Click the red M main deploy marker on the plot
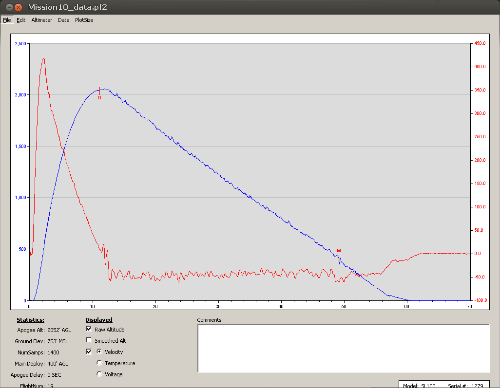The width and height of the screenshot is (500, 388). 339,251
